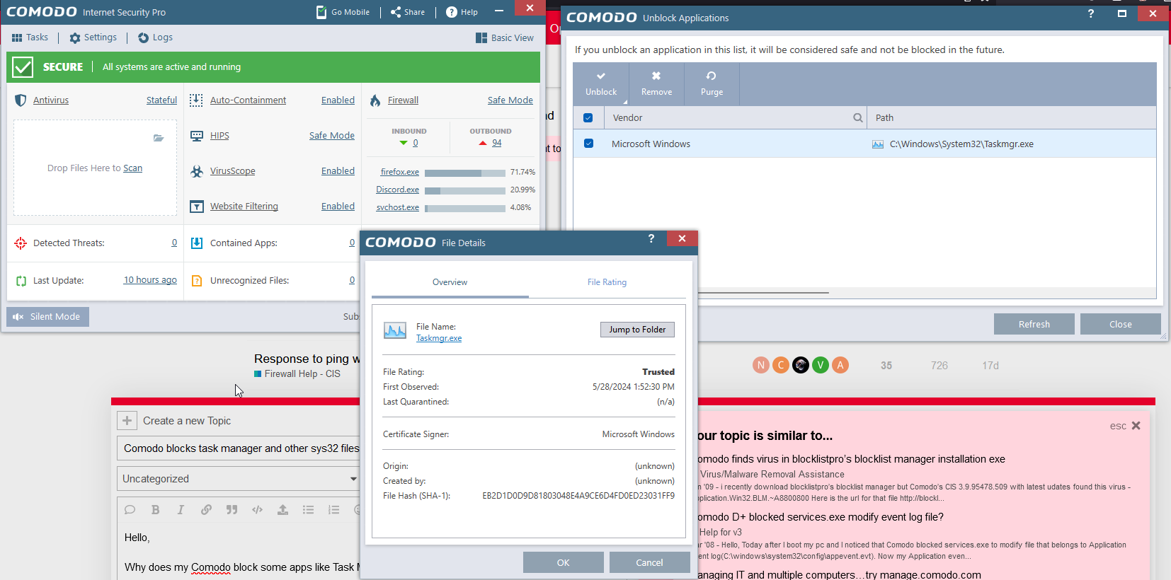Click the horizontal scrollbar in the application list

pyautogui.click(x=763, y=292)
